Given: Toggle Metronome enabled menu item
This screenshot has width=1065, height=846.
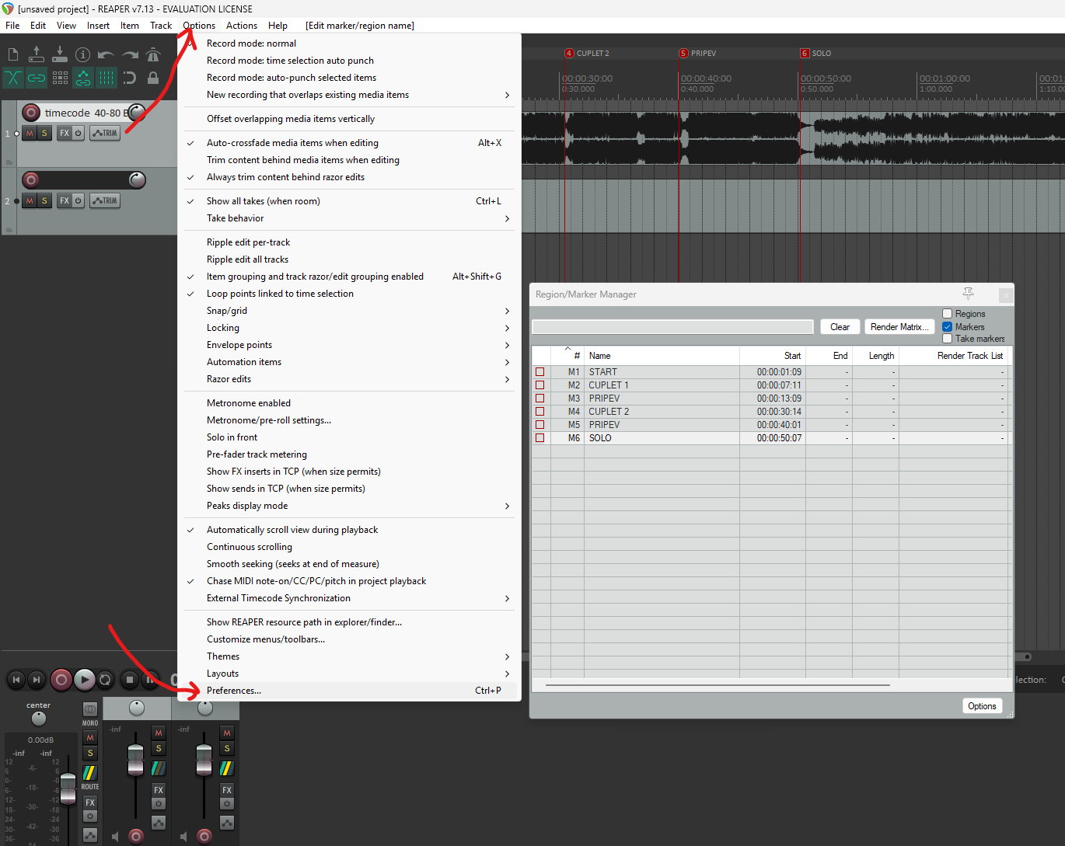Looking at the screenshot, I should pos(349,403).
